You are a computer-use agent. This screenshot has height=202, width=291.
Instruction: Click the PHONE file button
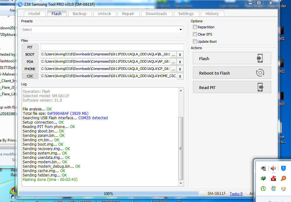tap(30, 69)
